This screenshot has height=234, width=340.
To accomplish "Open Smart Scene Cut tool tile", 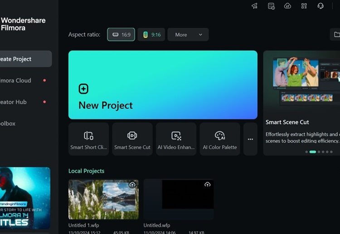I will [x=132, y=139].
